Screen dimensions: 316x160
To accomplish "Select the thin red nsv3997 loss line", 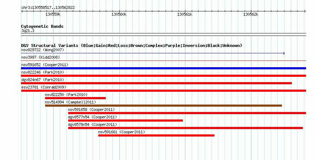I will [x=164, y=60].
